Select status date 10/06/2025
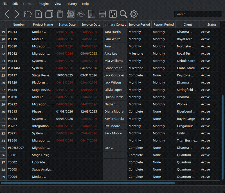This screenshot has height=193, width=225. click(x=67, y=75)
